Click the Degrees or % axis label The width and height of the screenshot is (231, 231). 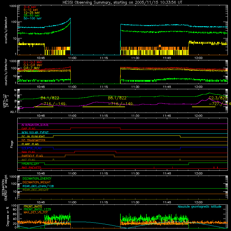[x=8, y=217]
